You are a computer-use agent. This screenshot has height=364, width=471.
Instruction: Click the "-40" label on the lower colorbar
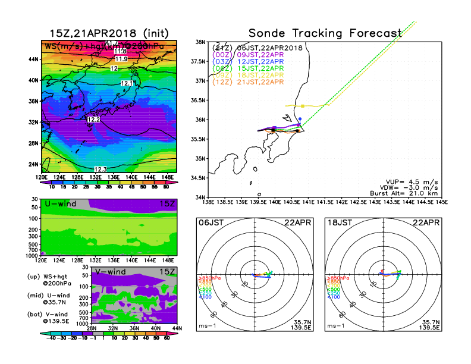pos(51,338)
